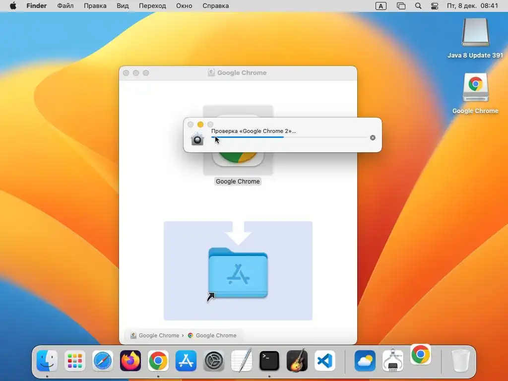508x381 pixels.
Task: Click the date and time in menu bar
Action: [x=472, y=6]
